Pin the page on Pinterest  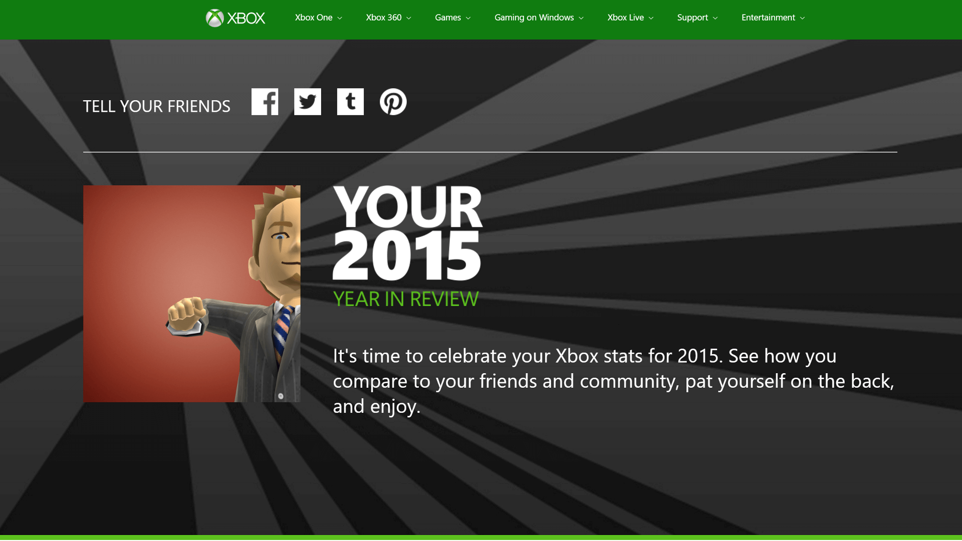click(x=393, y=102)
